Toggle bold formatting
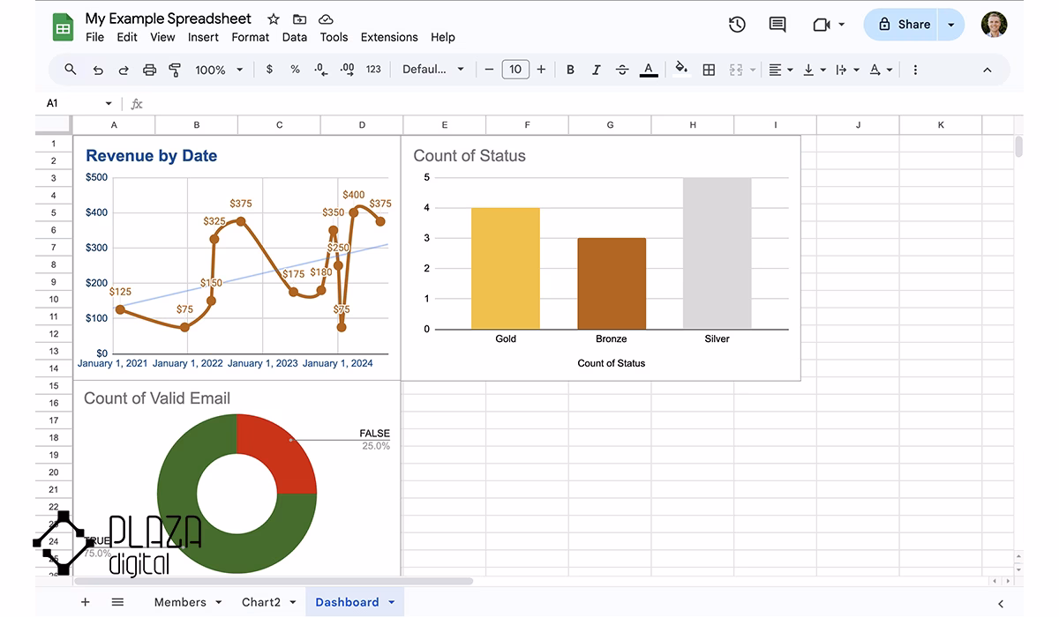Viewport: 1059px width, 617px height. coord(570,70)
